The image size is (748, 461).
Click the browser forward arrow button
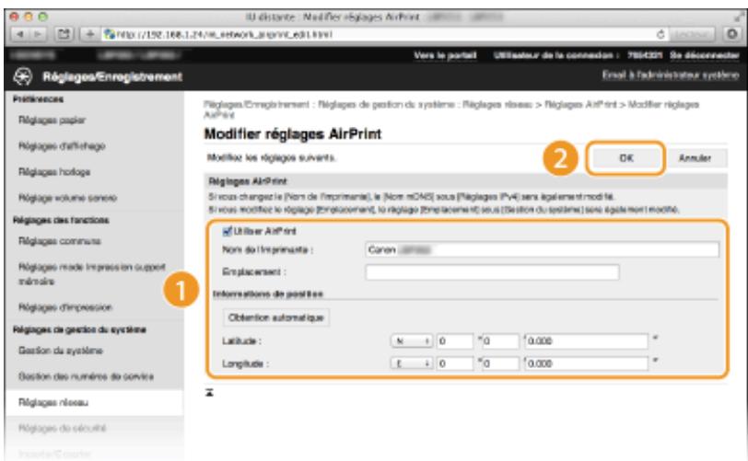(x=38, y=34)
